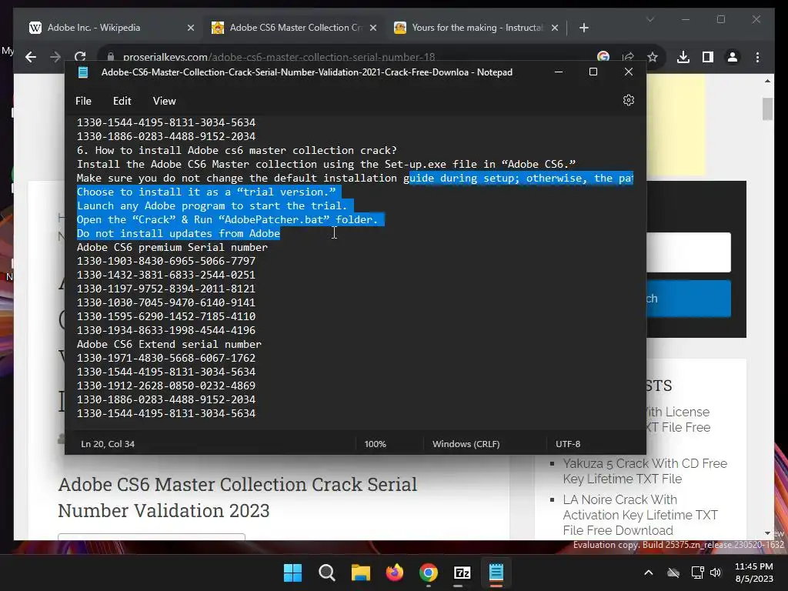This screenshot has height=591, width=788.
Task: Click webpage search input field
Action: tap(689, 252)
